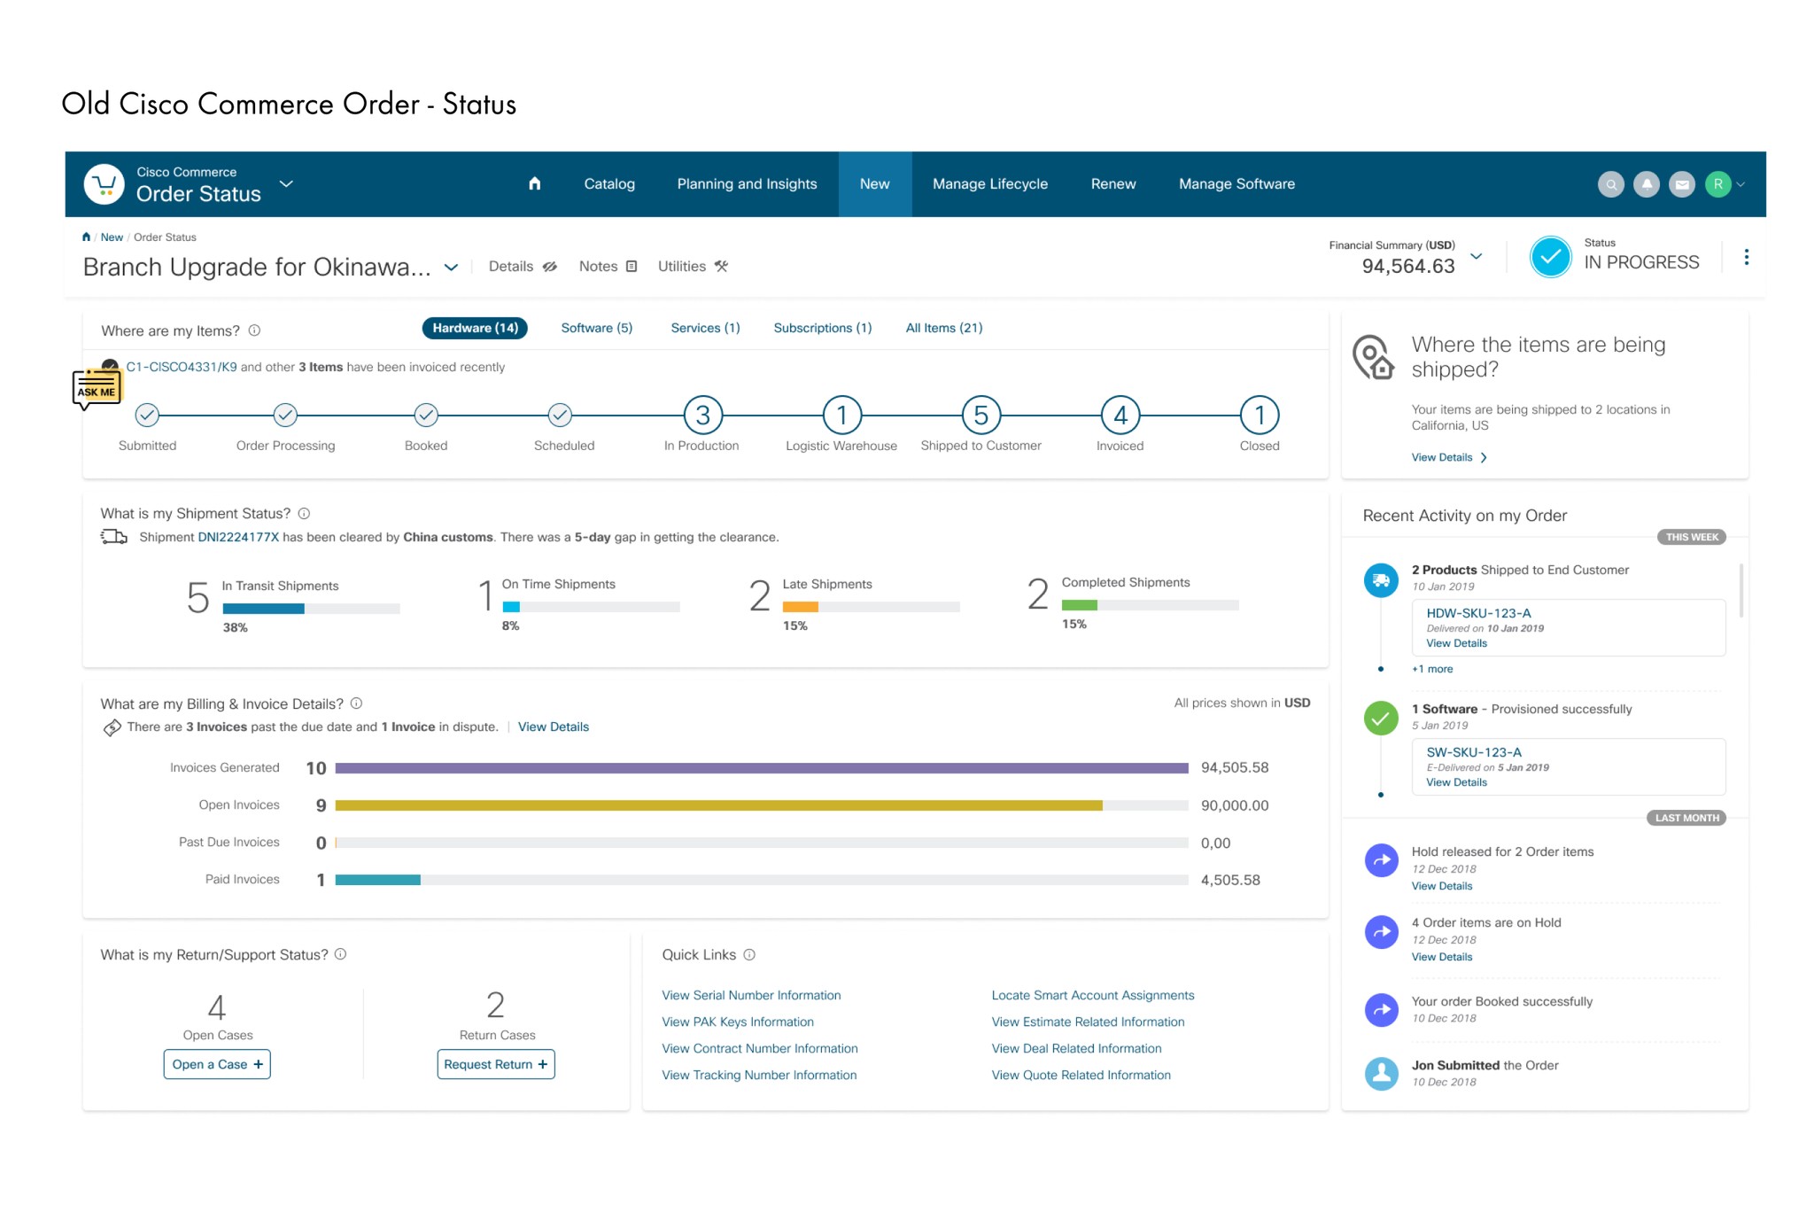Click View Serial Number Information link
This screenshot has height=1228, width=1814.
[750, 995]
